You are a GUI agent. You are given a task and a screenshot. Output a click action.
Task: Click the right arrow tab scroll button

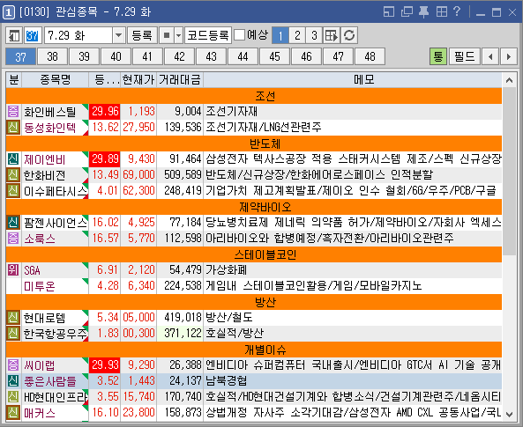[x=509, y=56]
